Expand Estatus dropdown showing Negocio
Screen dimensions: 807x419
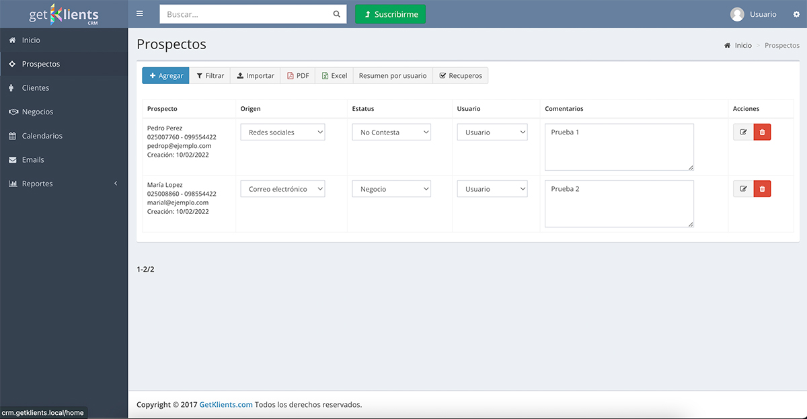point(391,189)
